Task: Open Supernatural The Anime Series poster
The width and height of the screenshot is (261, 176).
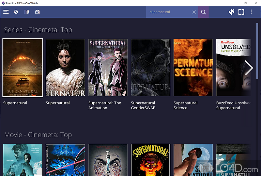Action: pyautogui.click(x=108, y=68)
